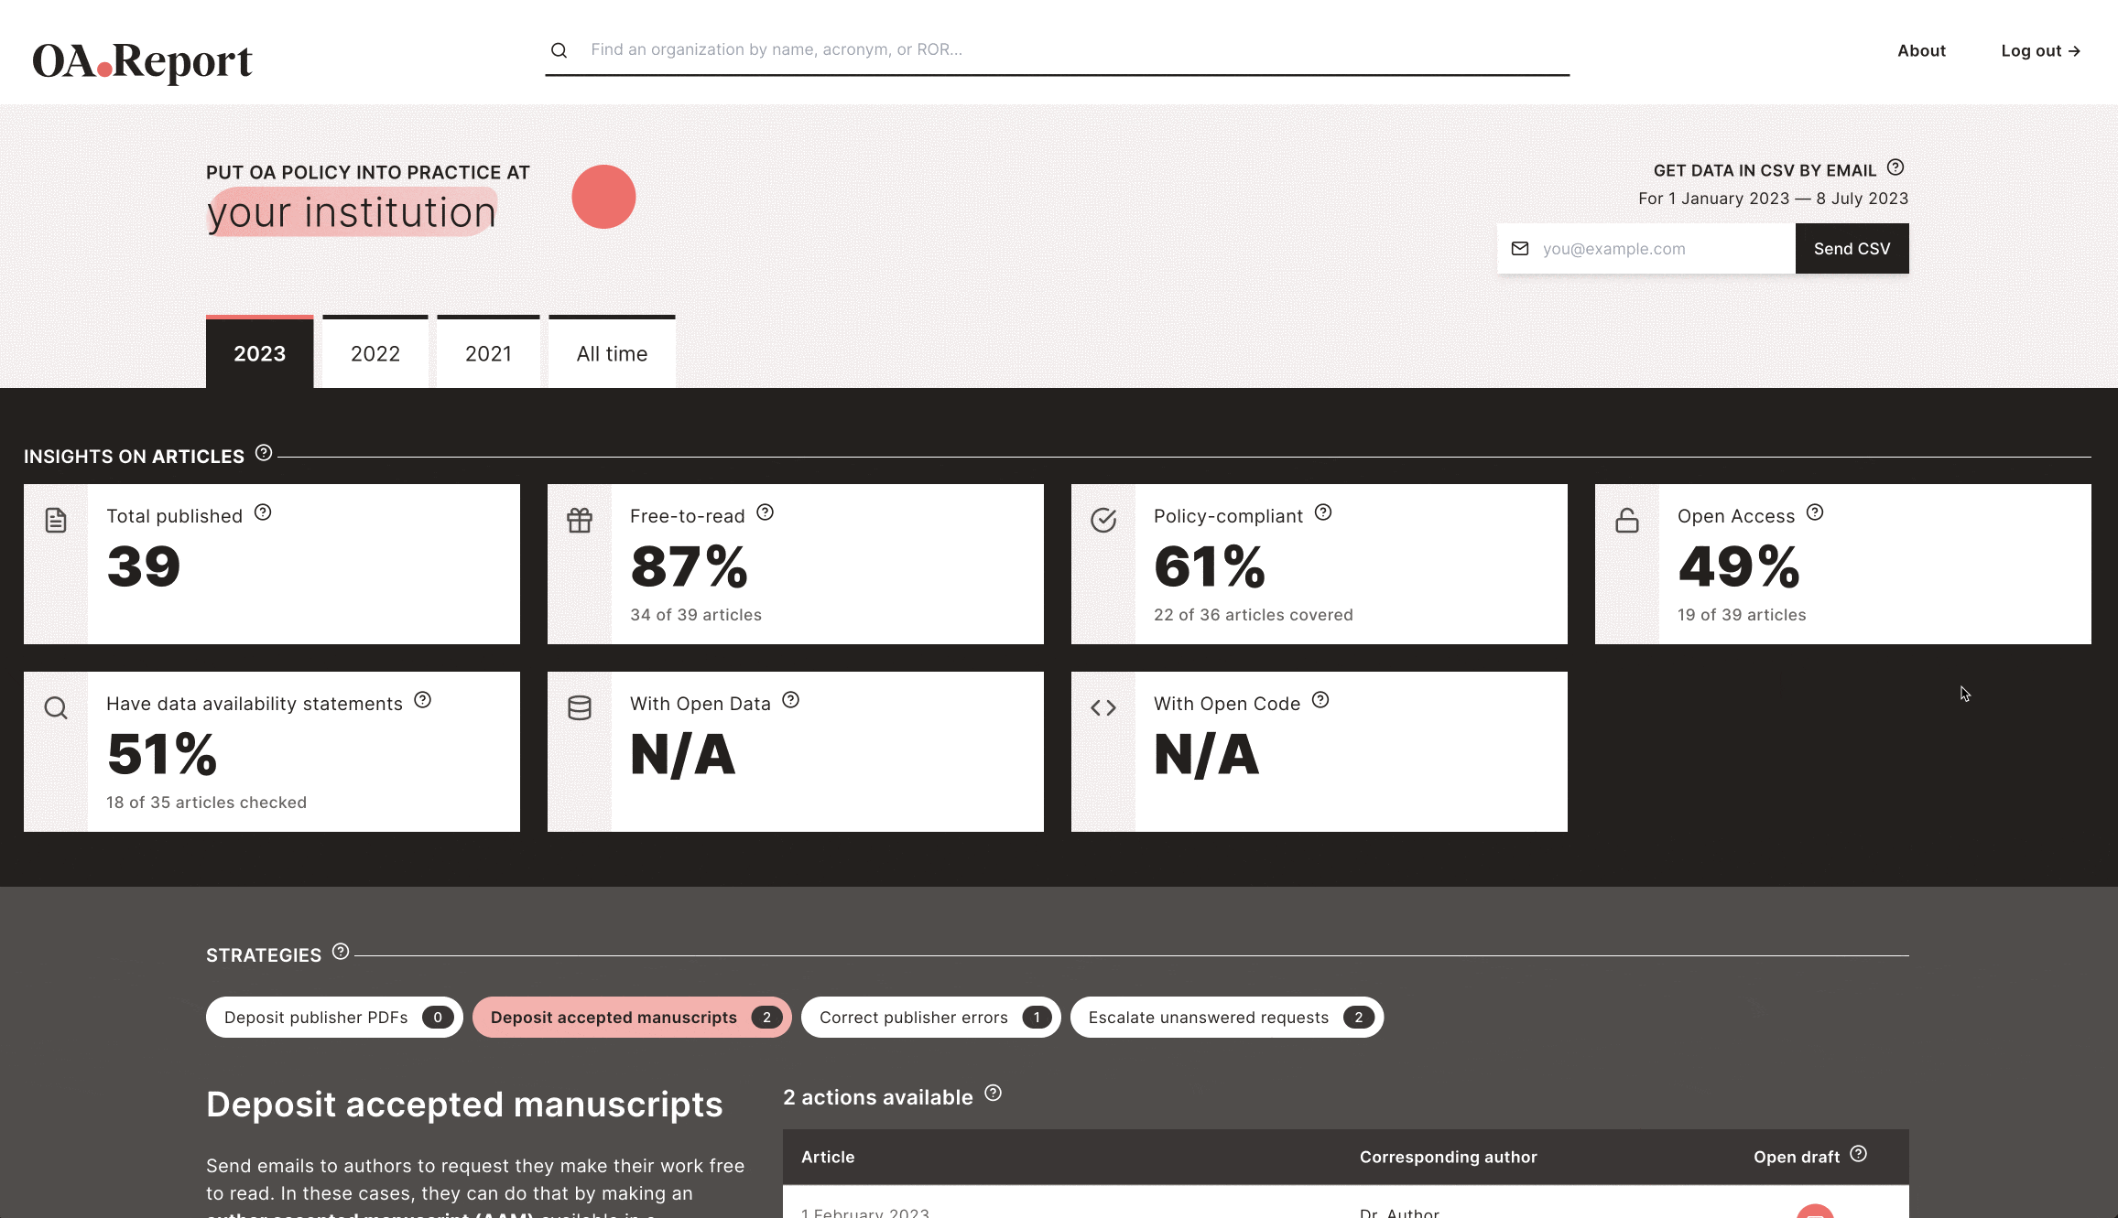Click the Send CSV button

pos(1852,247)
